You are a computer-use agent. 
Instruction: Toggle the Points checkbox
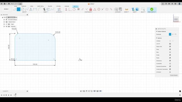click(170, 58)
